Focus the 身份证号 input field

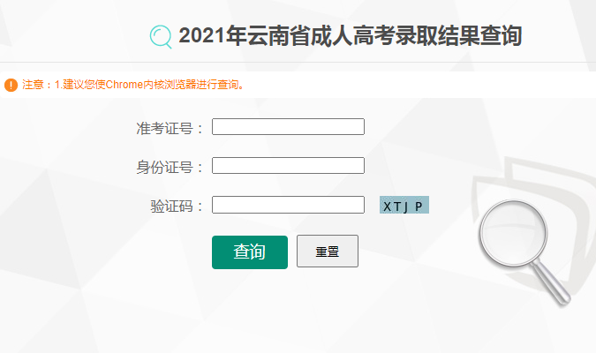[x=288, y=165]
